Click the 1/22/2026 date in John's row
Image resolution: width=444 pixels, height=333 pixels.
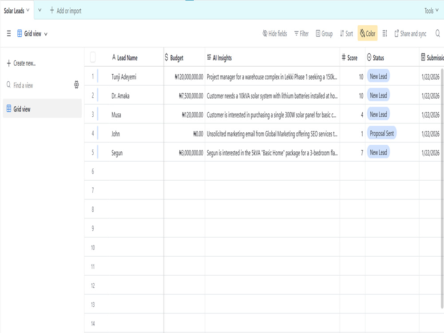(430, 133)
